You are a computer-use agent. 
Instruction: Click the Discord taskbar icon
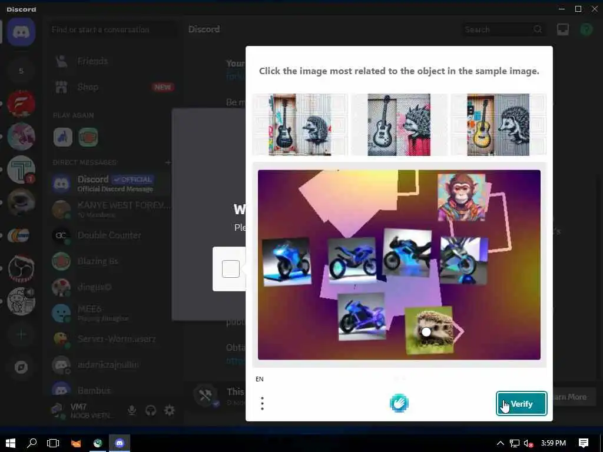click(120, 443)
